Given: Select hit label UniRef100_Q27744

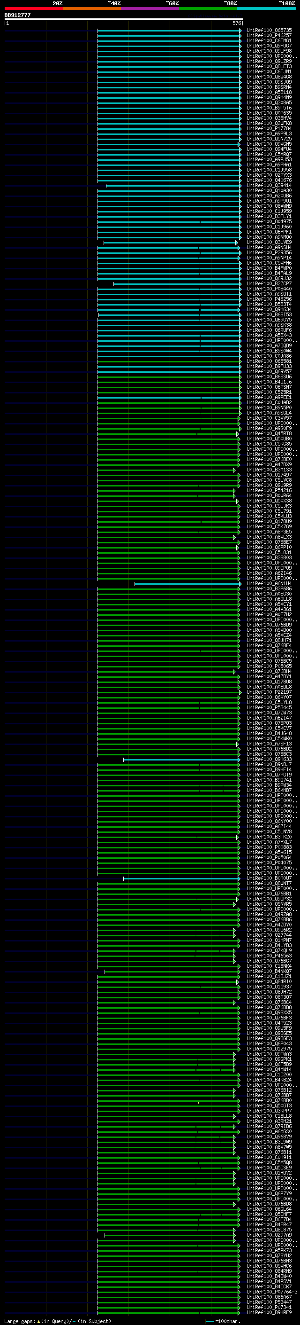Looking at the screenshot, I should pyautogui.click(x=269, y=935).
